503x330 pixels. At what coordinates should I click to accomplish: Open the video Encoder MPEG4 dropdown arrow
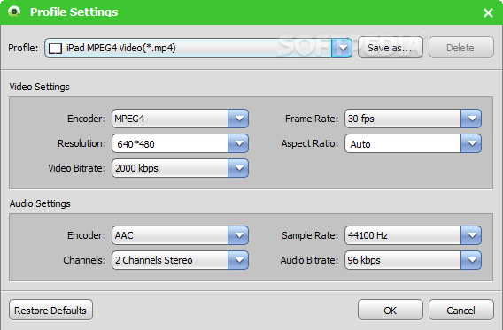[x=238, y=119]
